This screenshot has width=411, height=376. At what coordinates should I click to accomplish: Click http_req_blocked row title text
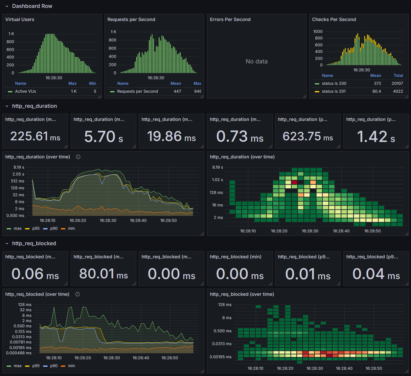[34, 244]
